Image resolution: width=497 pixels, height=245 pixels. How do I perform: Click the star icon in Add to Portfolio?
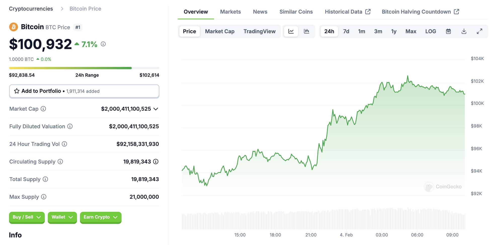[x=17, y=91]
